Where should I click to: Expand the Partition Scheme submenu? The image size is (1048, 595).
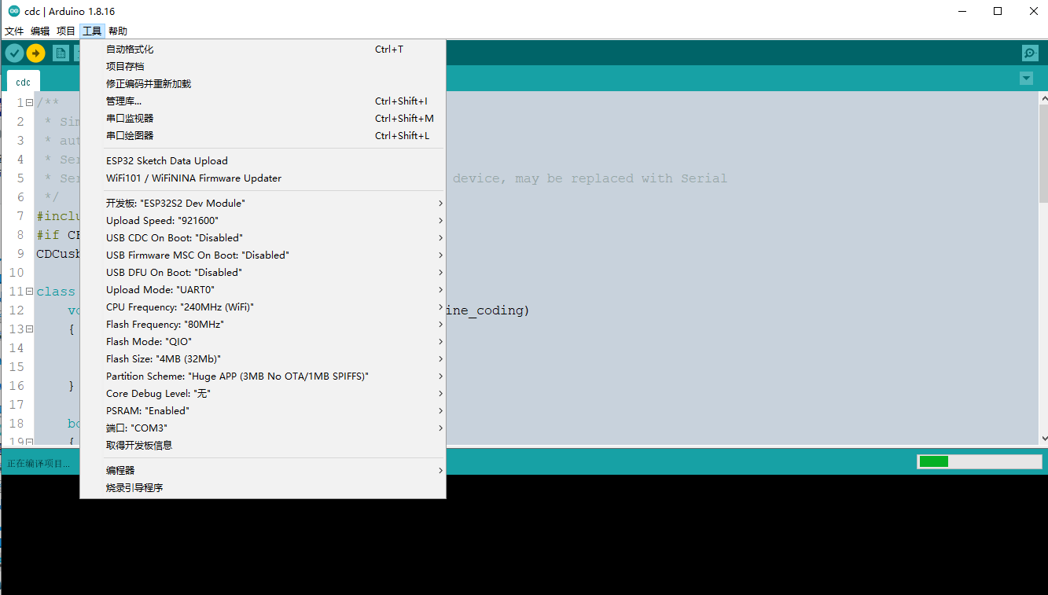tap(263, 376)
